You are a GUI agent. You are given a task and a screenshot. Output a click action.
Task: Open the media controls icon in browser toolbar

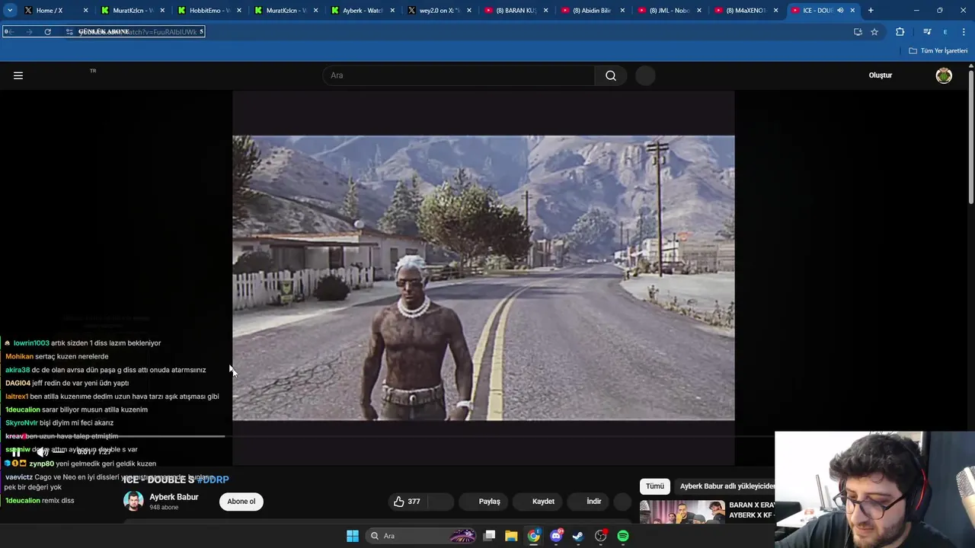(x=927, y=32)
